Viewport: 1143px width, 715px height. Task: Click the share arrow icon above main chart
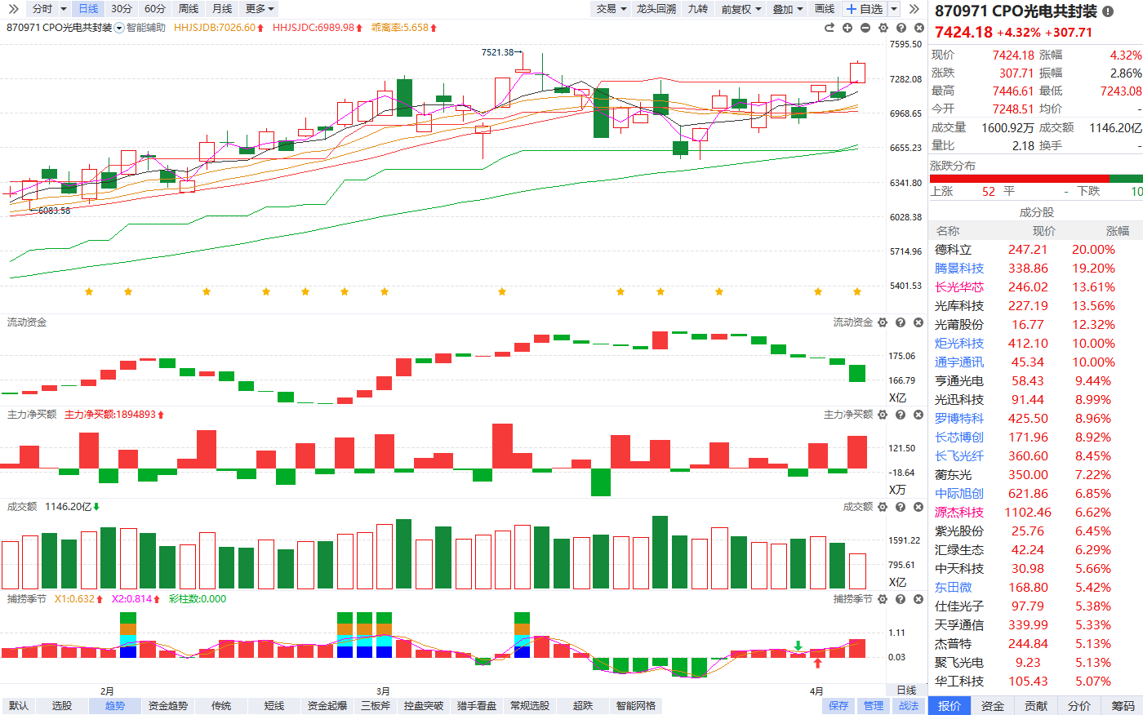829,28
